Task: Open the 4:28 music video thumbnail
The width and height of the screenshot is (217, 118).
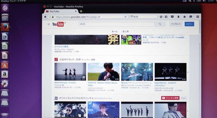Action: [104, 72]
